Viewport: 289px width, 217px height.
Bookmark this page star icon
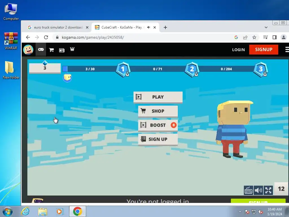click(x=254, y=38)
